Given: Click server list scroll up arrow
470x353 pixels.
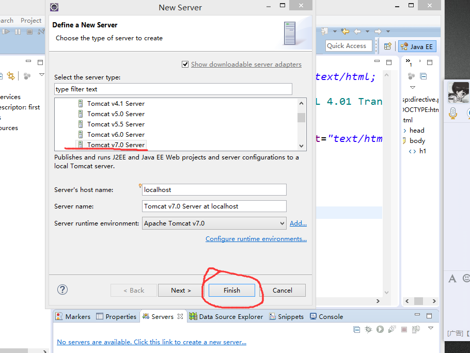Looking at the screenshot, I should (x=301, y=103).
